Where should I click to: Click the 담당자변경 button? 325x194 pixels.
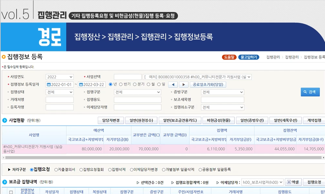click(111, 120)
